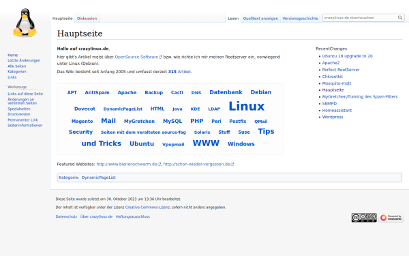Open the MyGretchen tag in cloud
Viewport: 409px width, 256px height.
click(139, 122)
